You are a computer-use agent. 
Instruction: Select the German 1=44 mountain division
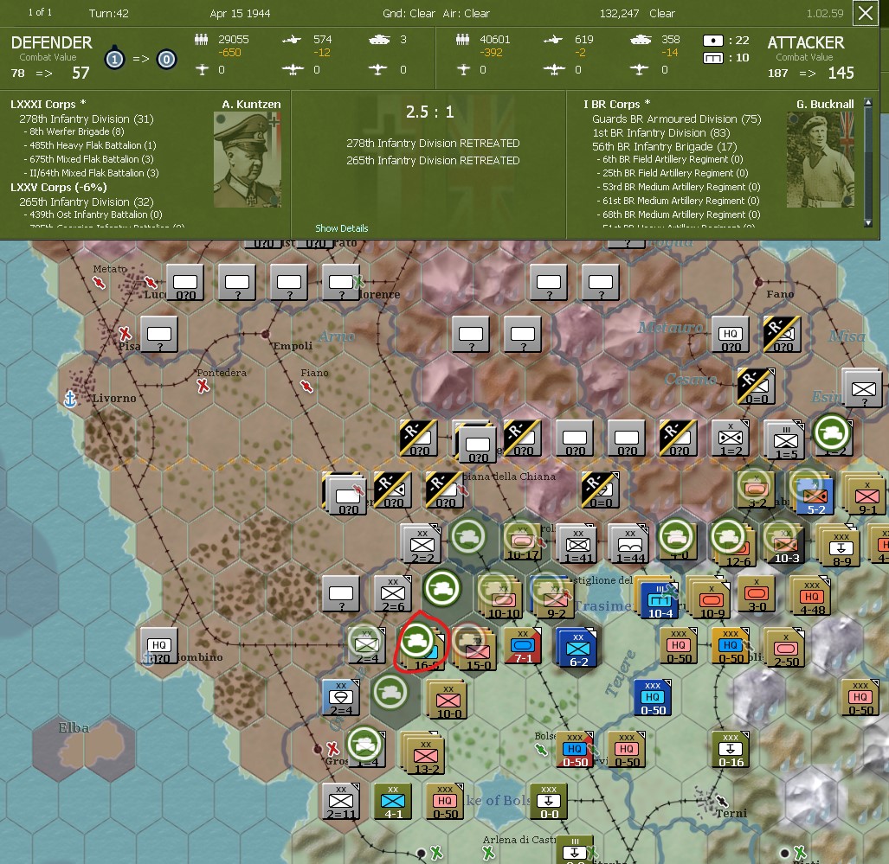point(629,544)
